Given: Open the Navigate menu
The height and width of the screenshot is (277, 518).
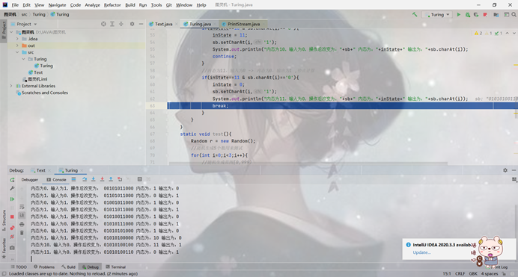Looking at the screenshot, I should pyautogui.click(x=57, y=5).
